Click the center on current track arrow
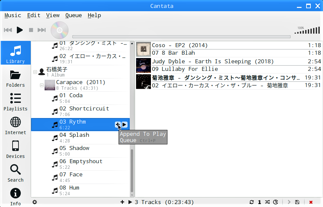 (x=289, y=202)
